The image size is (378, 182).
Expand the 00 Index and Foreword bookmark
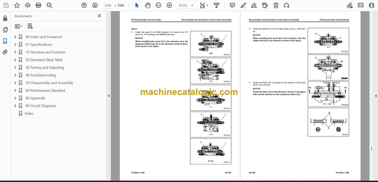[15, 37]
